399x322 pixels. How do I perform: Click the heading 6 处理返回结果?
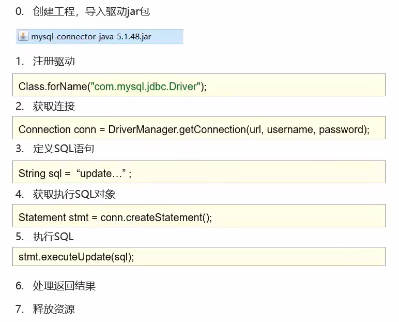[55, 286]
